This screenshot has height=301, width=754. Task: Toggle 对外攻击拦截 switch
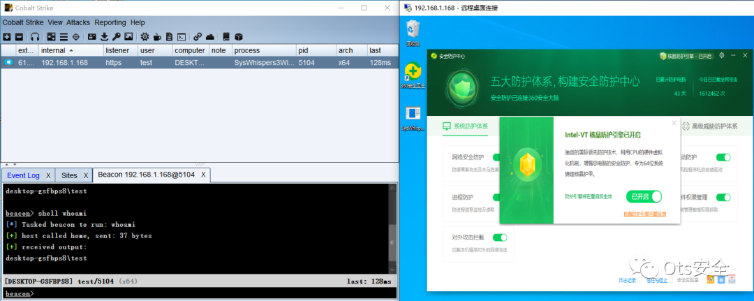(x=500, y=237)
